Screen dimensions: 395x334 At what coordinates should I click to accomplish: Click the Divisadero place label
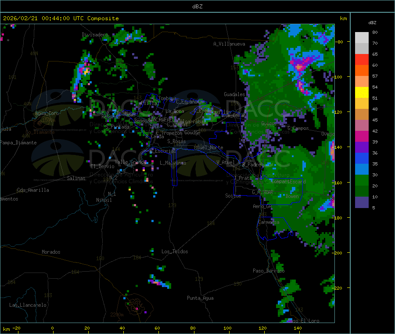coord(95,35)
